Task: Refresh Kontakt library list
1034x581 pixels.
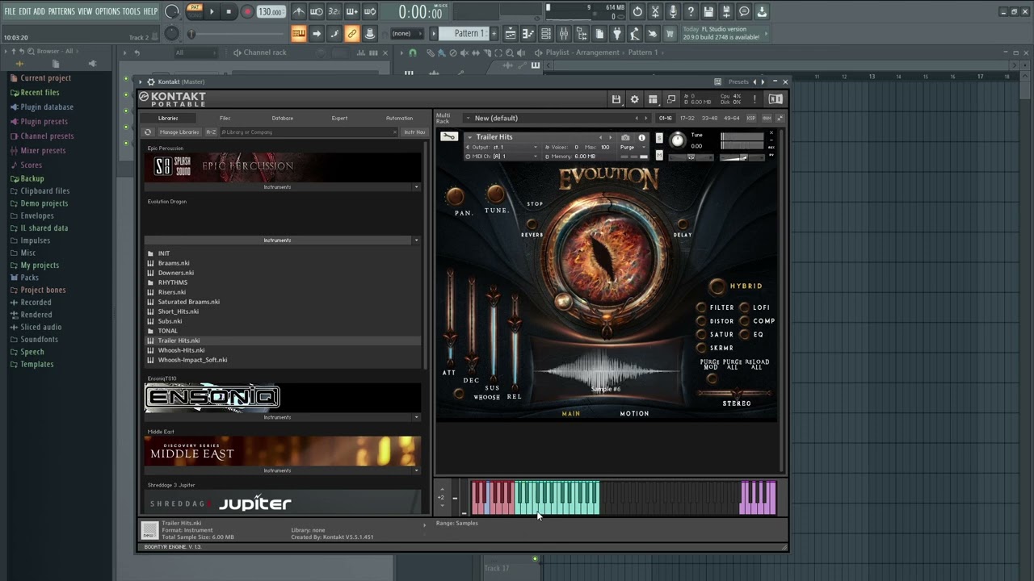Action: coord(148,132)
